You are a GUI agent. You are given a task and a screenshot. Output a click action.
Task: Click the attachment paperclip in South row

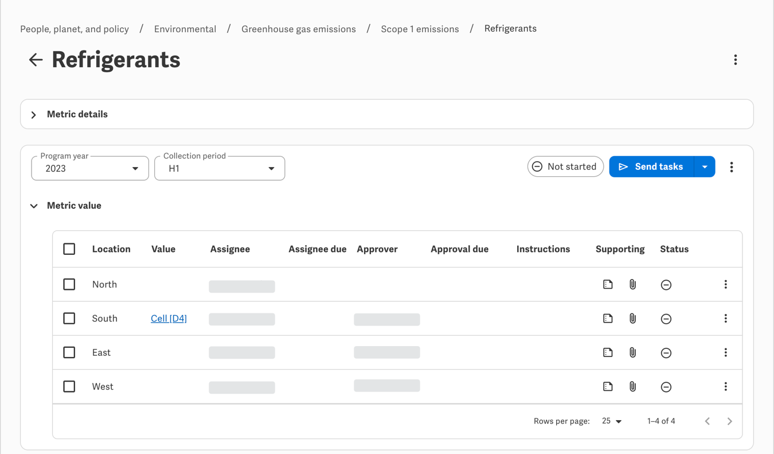coord(632,319)
